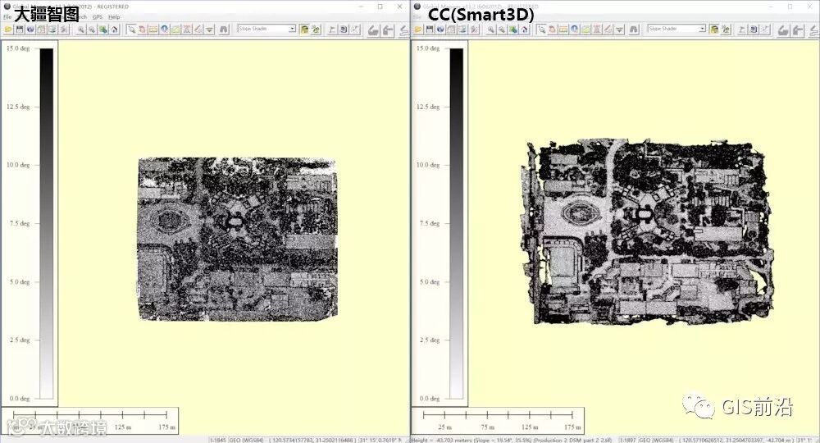Home full-view icon in CC(Smart3D) window

click(x=524, y=30)
